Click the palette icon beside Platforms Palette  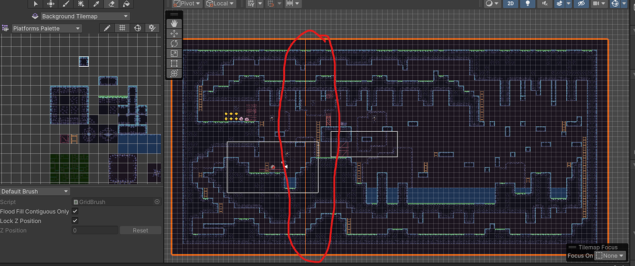click(x=5, y=28)
